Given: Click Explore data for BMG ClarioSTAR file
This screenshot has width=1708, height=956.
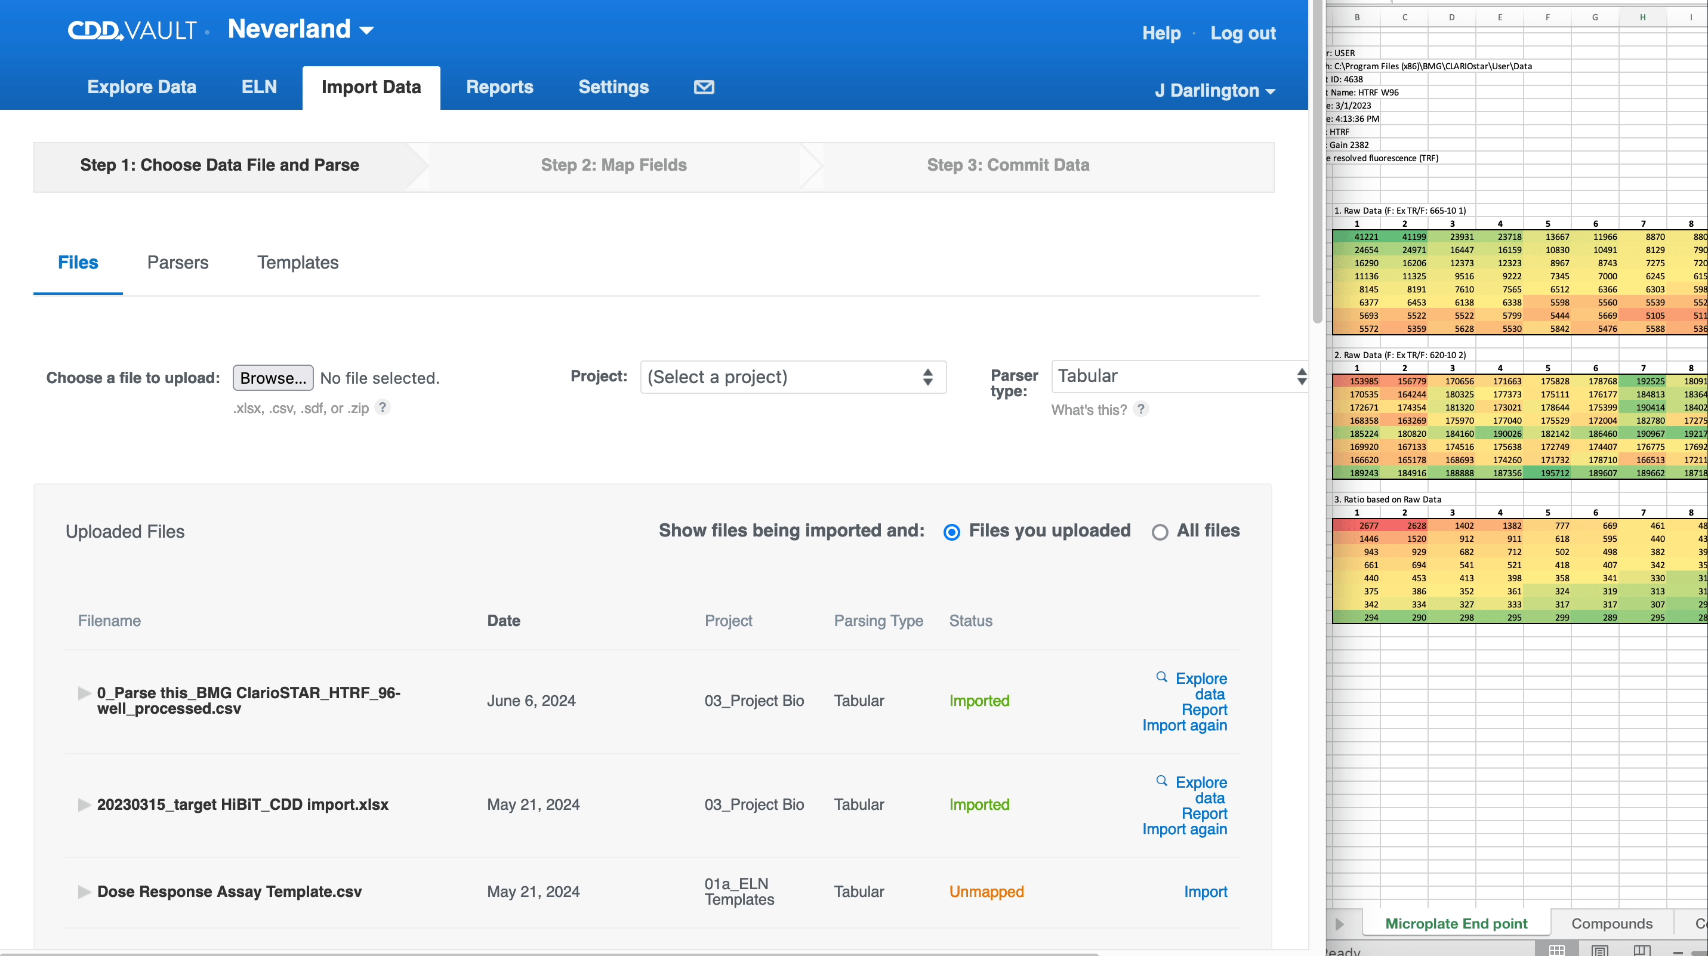Looking at the screenshot, I should click(x=1201, y=686).
